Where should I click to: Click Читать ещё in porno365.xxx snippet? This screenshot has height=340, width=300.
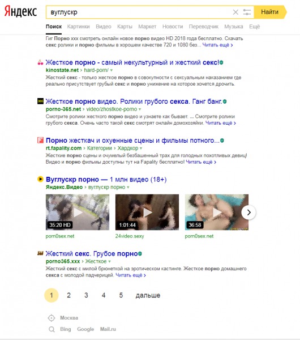pos(131,275)
